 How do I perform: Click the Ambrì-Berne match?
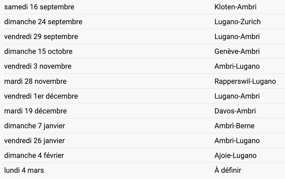[x=234, y=126]
